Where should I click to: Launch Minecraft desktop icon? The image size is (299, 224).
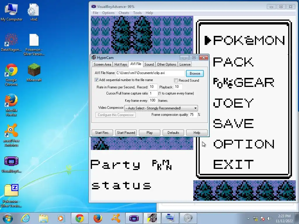click(x=34, y=72)
